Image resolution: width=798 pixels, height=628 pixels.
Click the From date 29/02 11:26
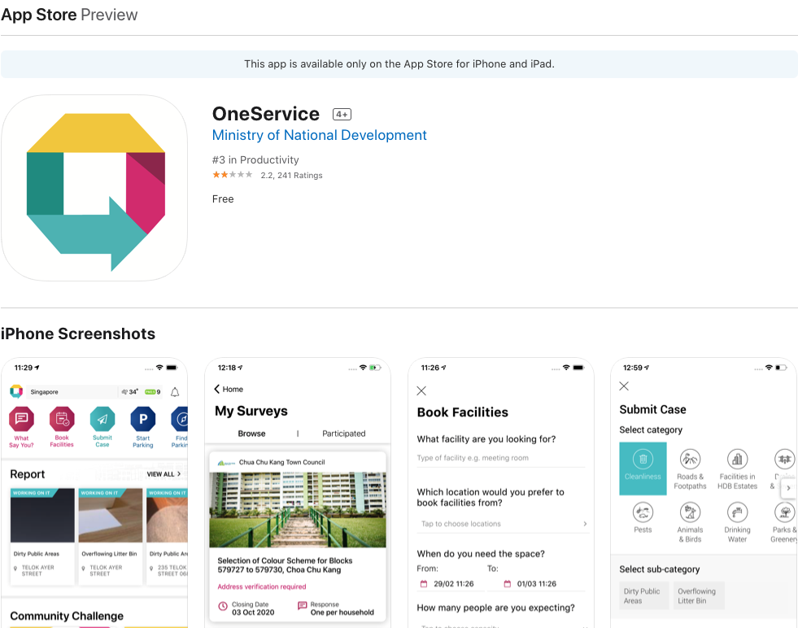[453, 584]
